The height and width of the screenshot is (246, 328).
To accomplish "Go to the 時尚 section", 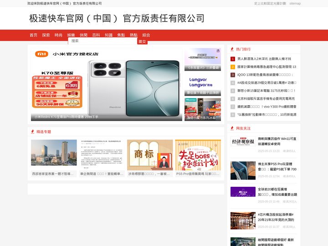I will tap(59, 35).
